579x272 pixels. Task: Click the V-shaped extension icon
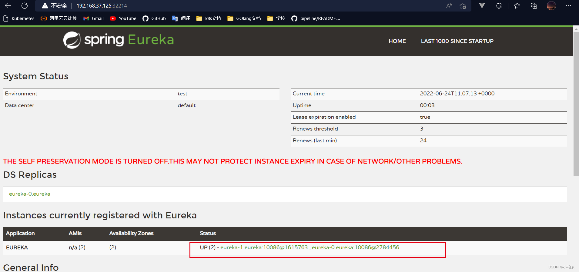pos(482,5)
